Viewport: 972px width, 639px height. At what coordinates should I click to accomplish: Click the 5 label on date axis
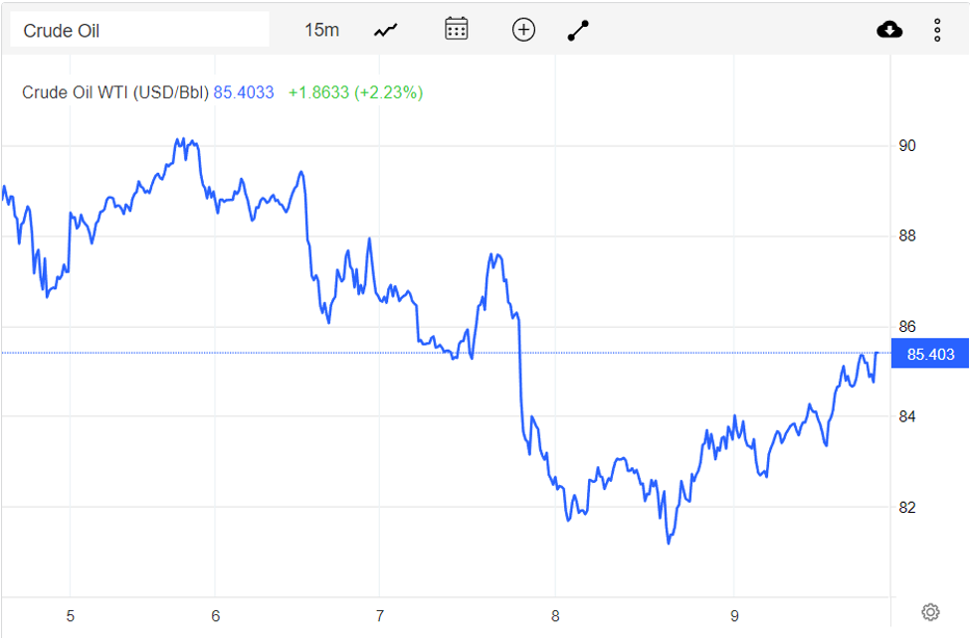tap(70, 616)
